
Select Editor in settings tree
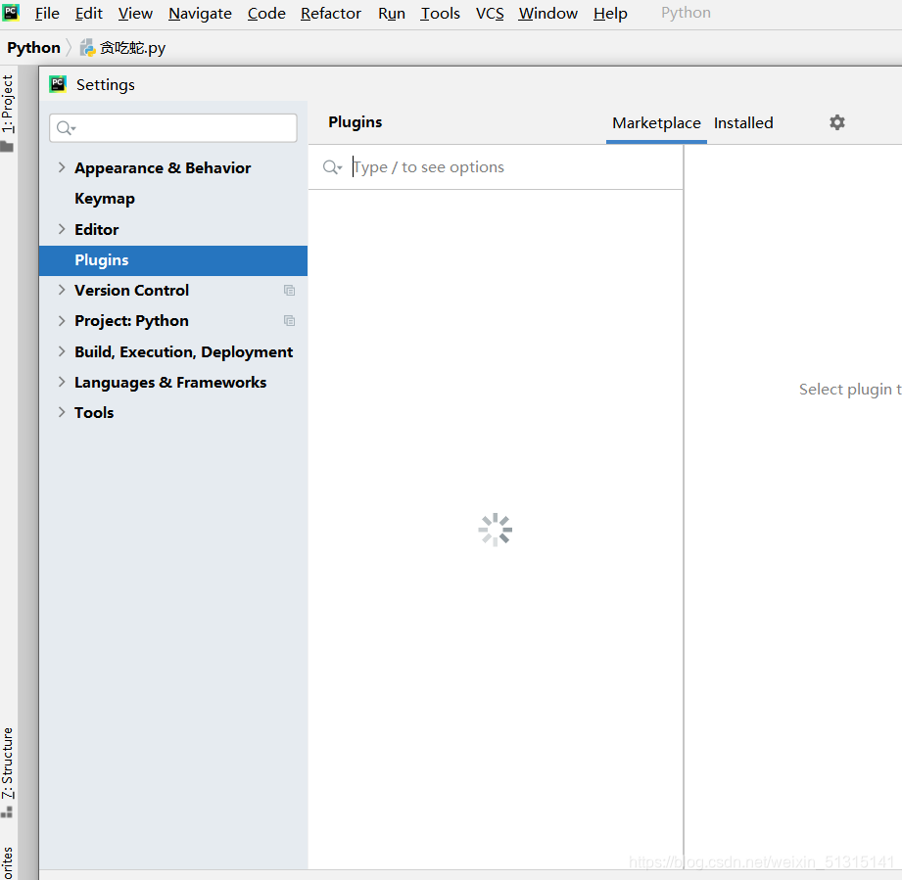click(97, 229)
